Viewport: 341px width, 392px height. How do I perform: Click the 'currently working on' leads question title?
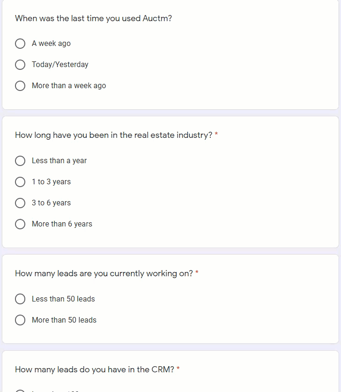click(x=104, y=274)
